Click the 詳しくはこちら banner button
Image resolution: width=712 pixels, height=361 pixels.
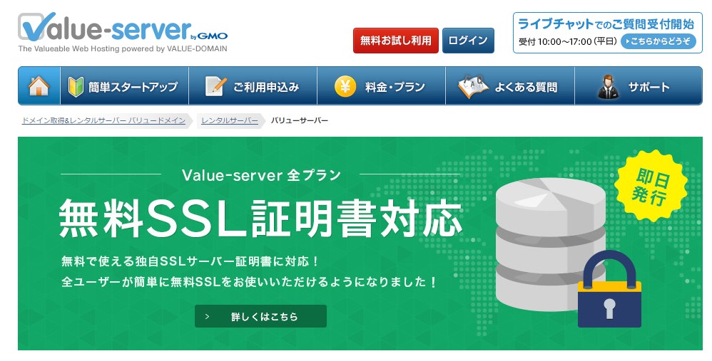click(x=260, y=316)
